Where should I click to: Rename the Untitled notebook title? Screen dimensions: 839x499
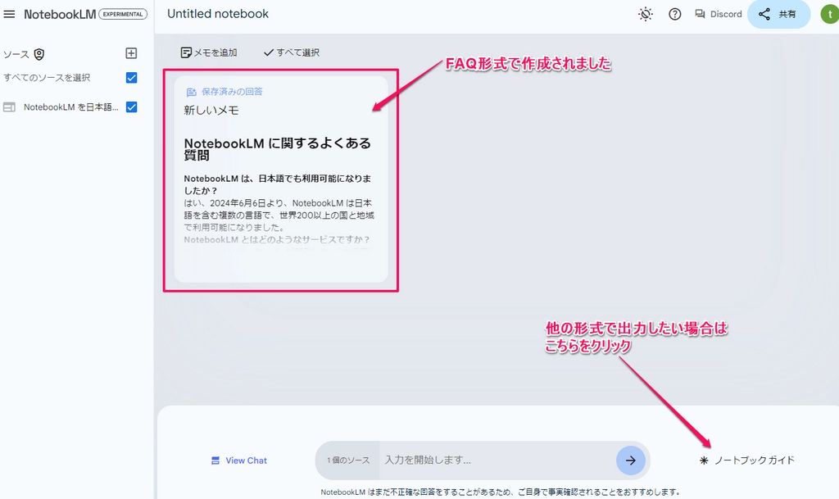(218, 14)
